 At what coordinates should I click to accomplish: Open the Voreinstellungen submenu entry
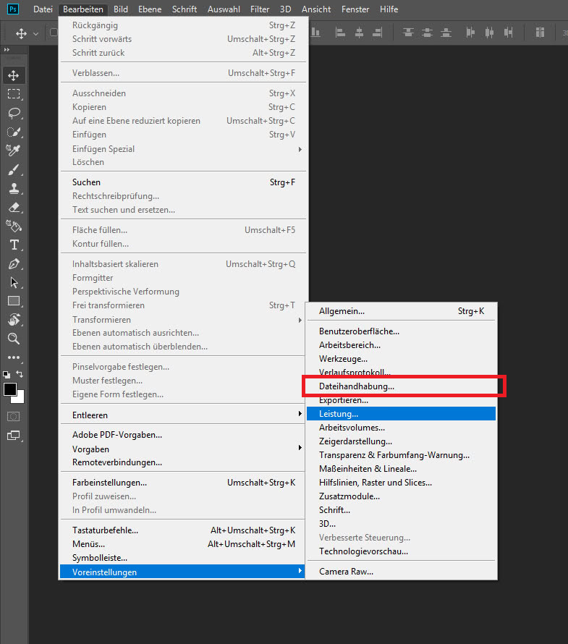click(182, 572)
